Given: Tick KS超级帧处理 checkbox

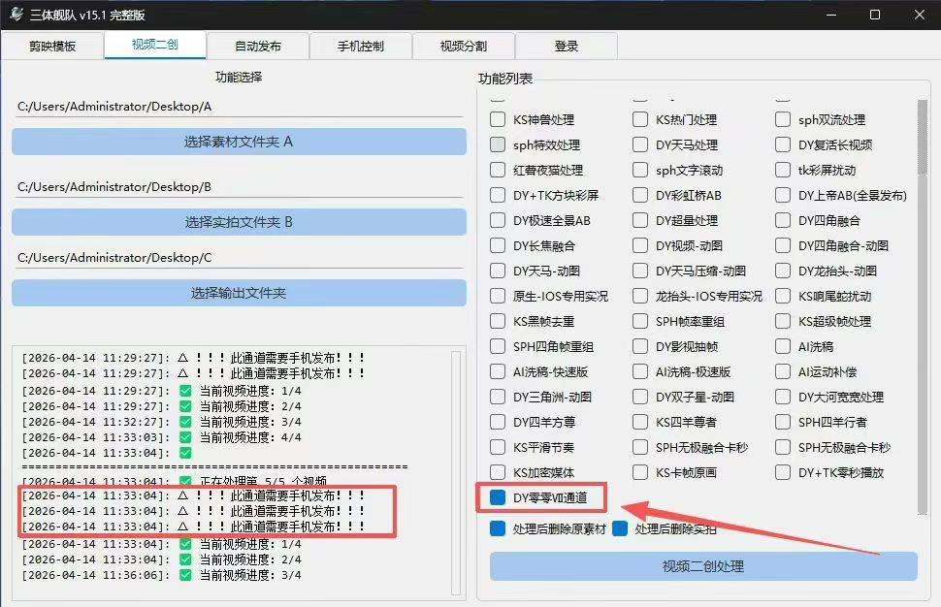Looking at the screenshot, I should click(783, 321).
